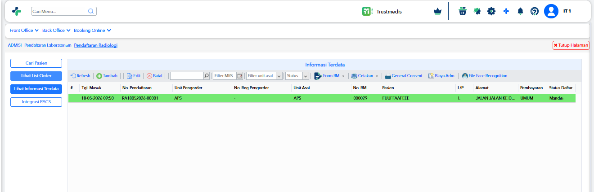Select the Pendaftaran Radiologi tab
Image resolution: width=594 pixels, height=192 pixels.
[96, 45]
